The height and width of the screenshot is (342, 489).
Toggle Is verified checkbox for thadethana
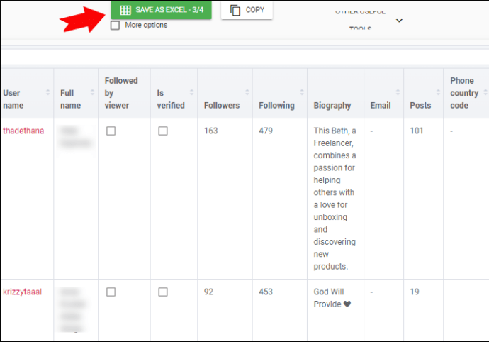(163, 131)
